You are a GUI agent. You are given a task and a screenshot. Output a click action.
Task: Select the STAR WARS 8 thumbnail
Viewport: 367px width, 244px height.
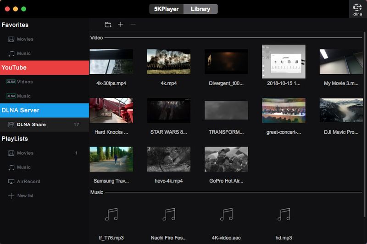pyautogui.click(x=169, y=110)
